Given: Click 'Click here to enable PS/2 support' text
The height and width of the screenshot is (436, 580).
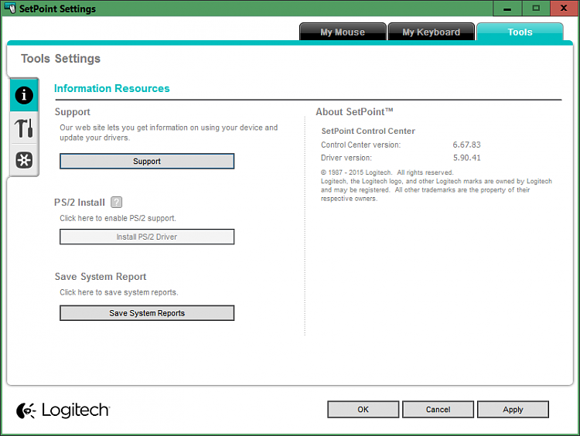Looking at the screenshot, I should [x=118, y=218].
